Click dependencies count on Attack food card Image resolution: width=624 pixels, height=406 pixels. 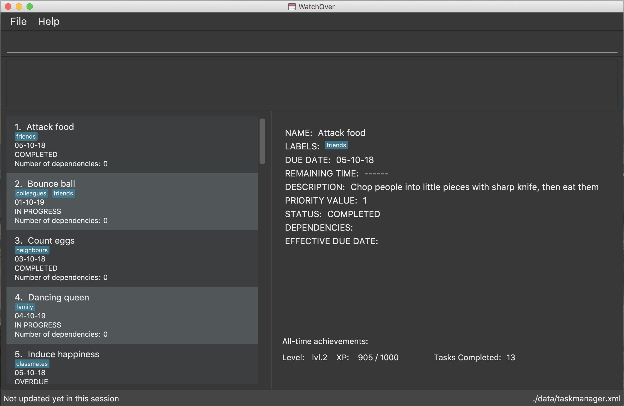click(61, 164)
